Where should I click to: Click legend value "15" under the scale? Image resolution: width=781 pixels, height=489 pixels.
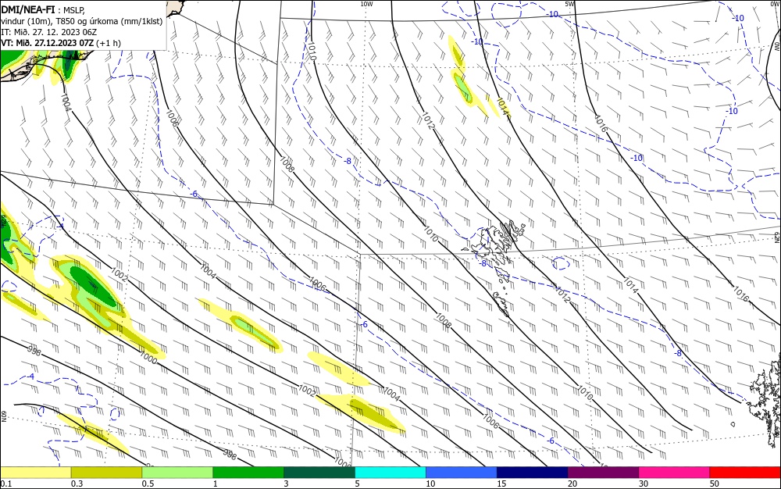(501, 484)
